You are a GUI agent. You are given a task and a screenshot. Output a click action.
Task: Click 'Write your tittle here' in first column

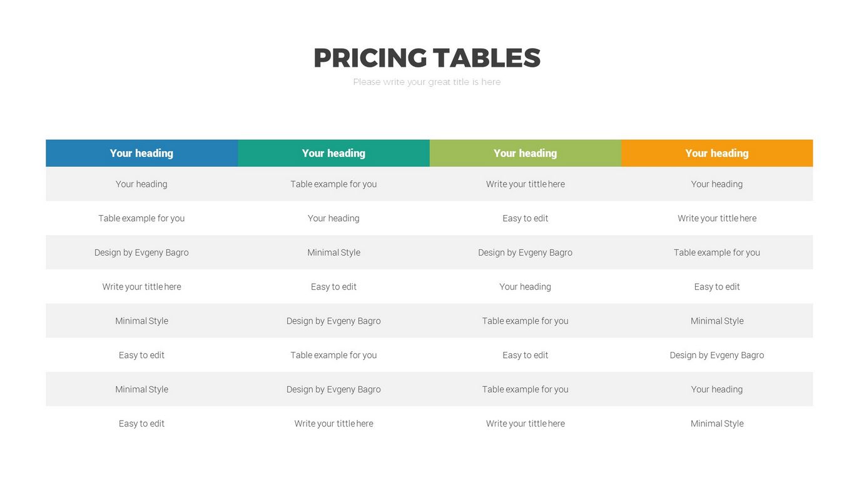coord(141,287)
